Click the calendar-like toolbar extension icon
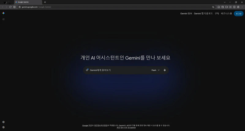 [223, 7]
